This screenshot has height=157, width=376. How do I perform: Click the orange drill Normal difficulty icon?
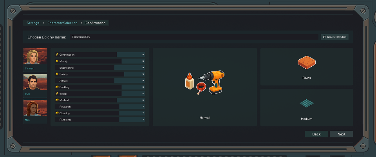[x=205, y=82]
